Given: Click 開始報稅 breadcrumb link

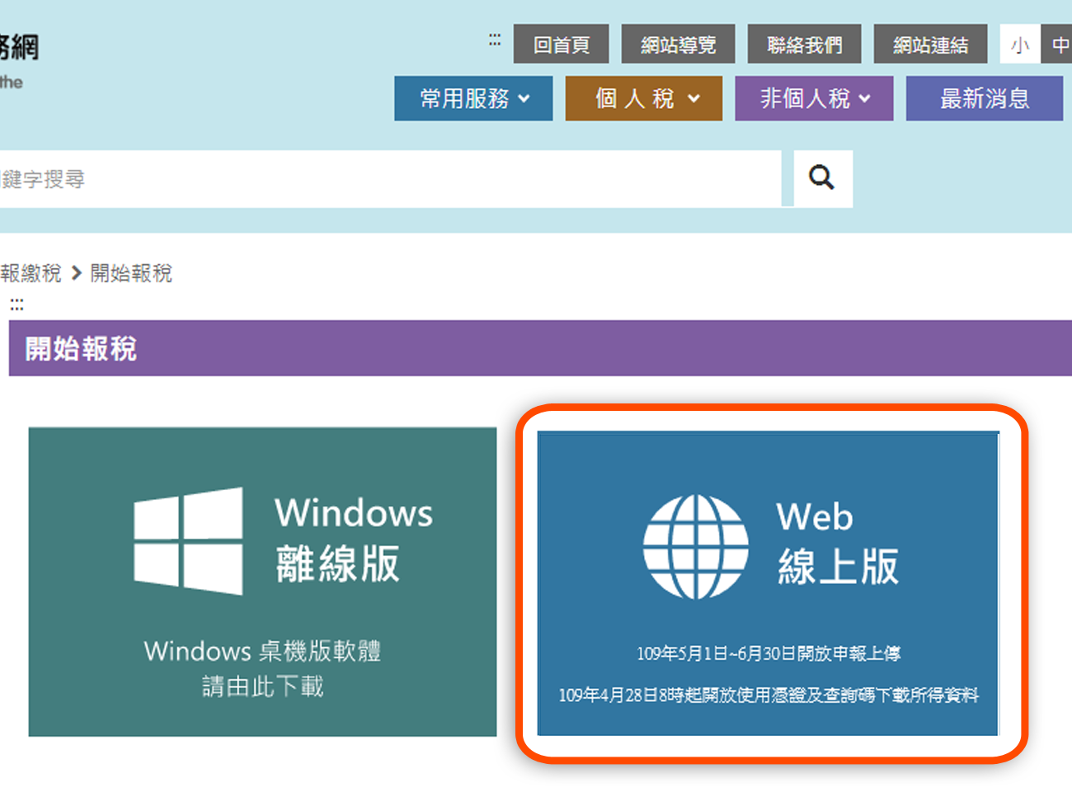Looking at the screenshot, I should (x=131, y=273).
